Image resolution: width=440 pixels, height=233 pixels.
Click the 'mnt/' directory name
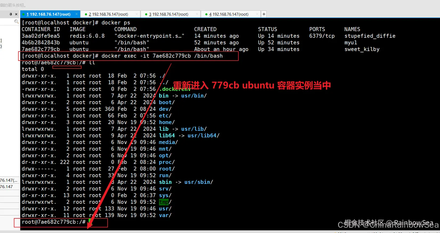pyautogui.click(x=165, y=149)
